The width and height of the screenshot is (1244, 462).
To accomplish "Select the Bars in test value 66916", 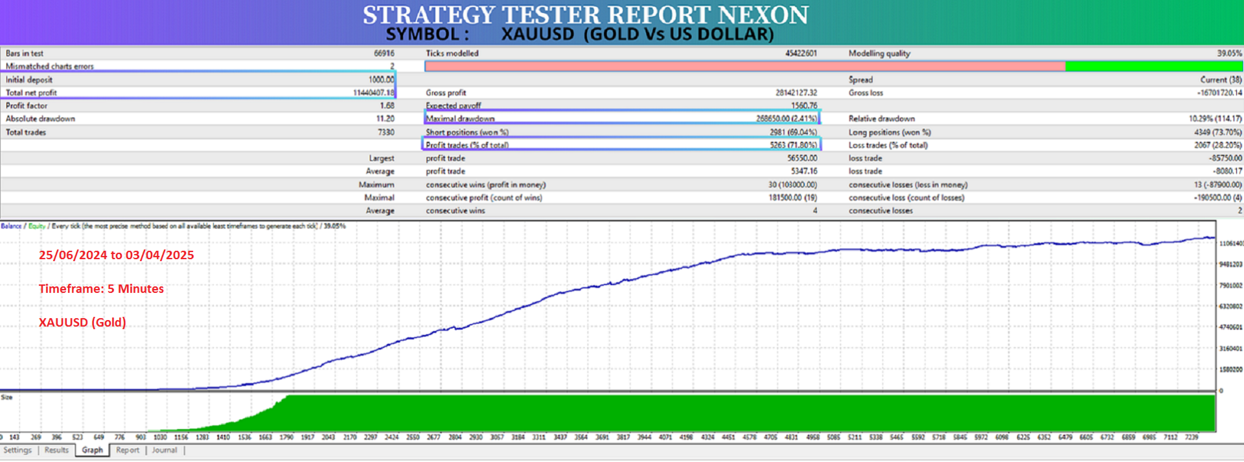I will [384, 53].
